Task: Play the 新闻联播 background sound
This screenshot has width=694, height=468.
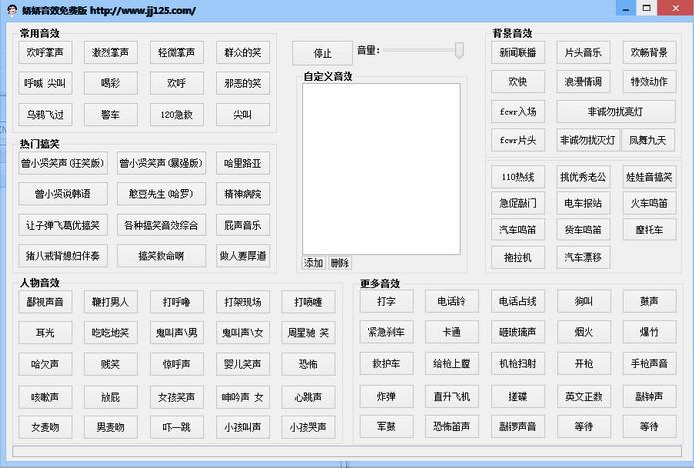Action: tap(517, 52)
